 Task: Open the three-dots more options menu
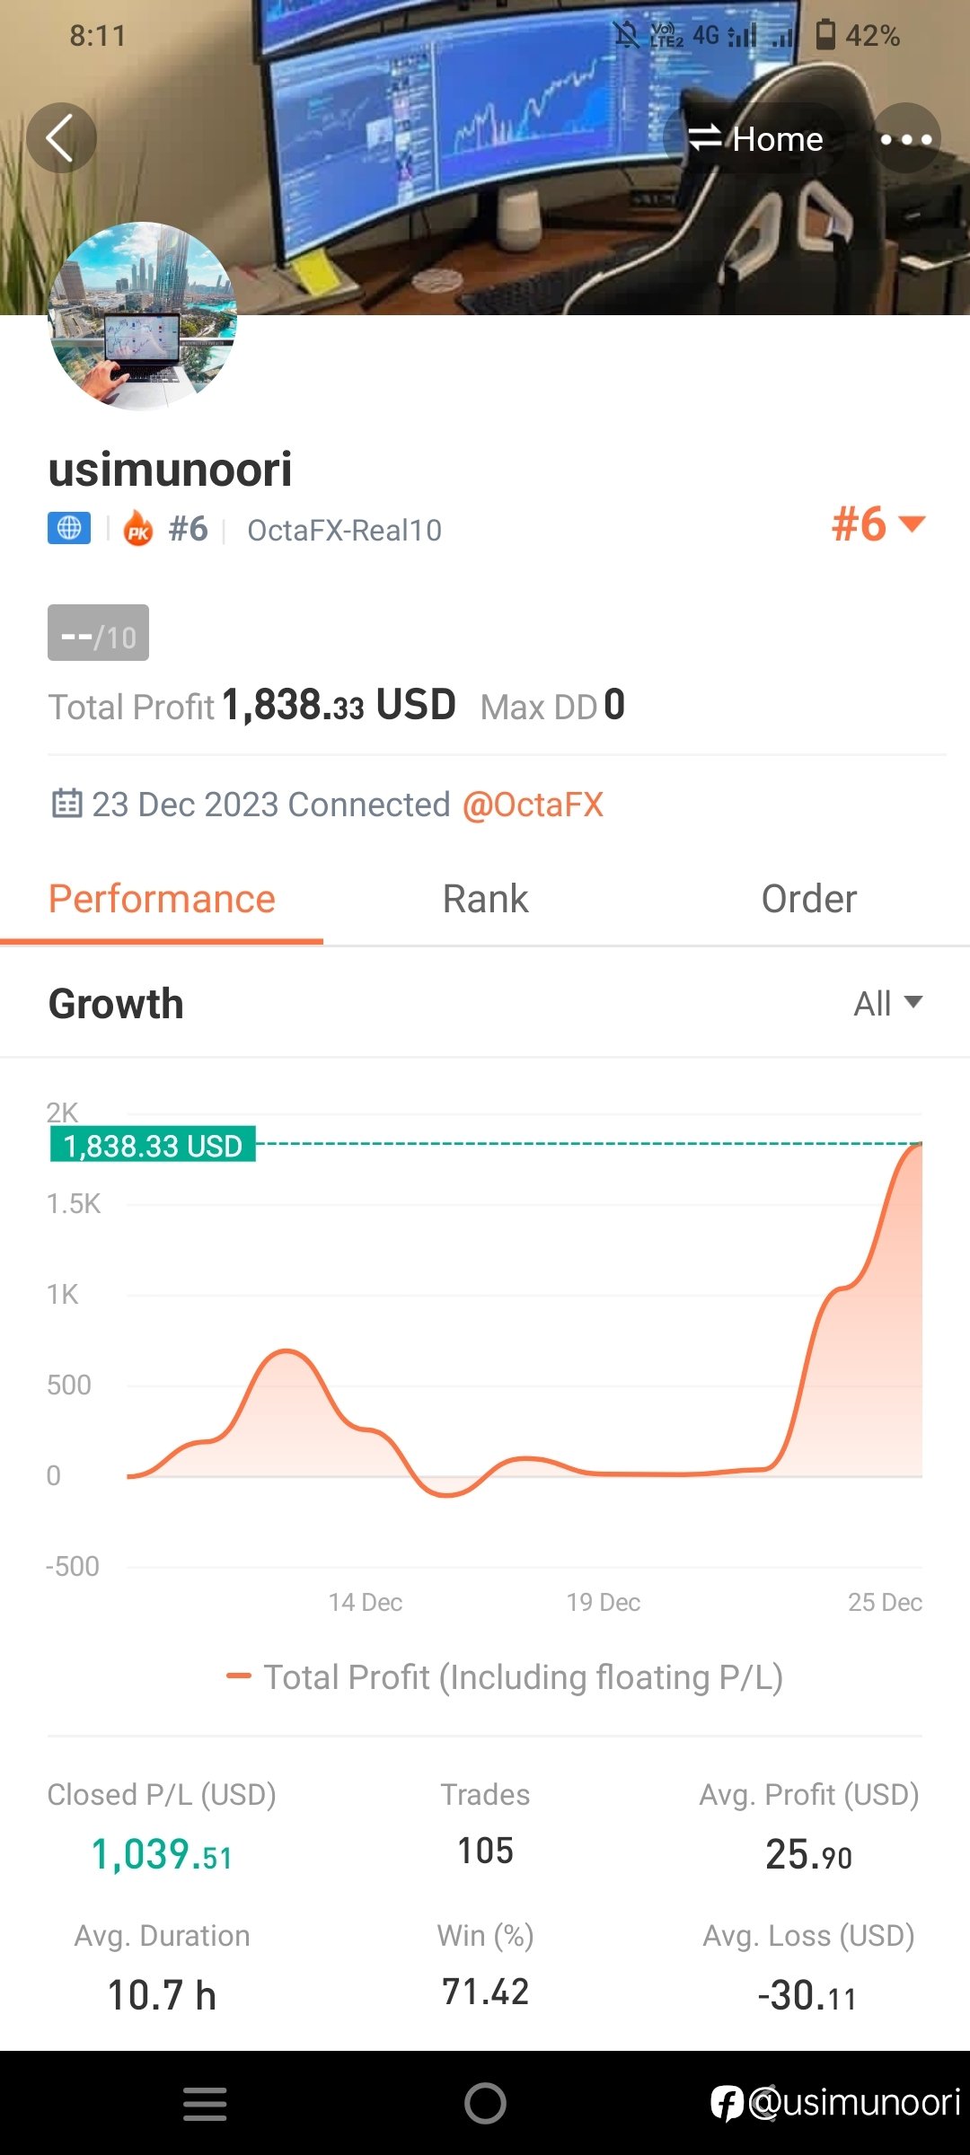click(x=905, y=138)
